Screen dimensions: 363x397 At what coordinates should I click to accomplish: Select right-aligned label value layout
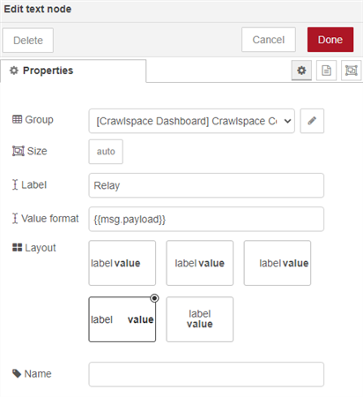[x=278, y=263]
